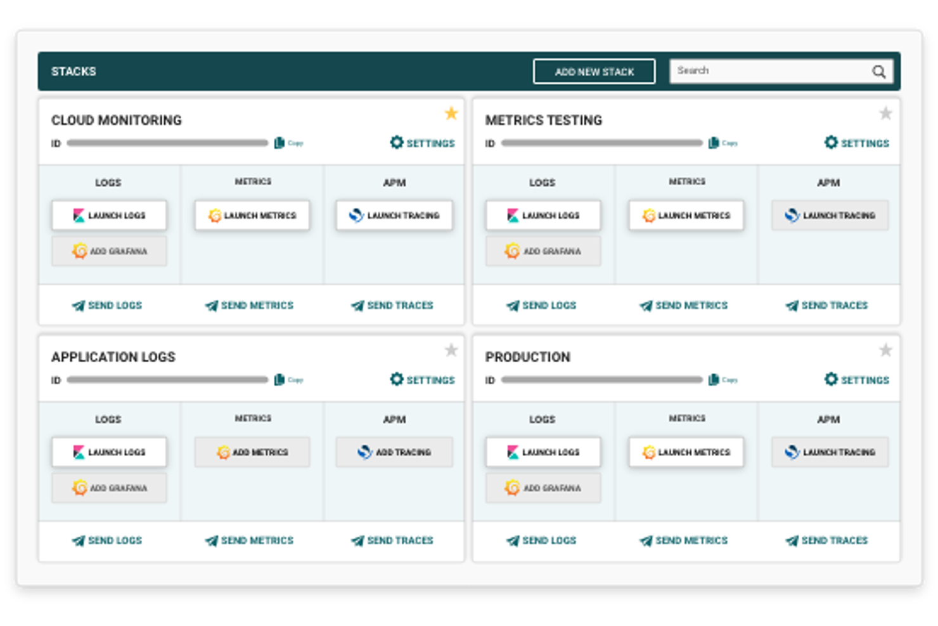Image resolution: width=938 pixels, height=626 pixels.
Task: Click the paper plane icon on Application Logs' Send Logs
Action: click(x=78, y=540)
